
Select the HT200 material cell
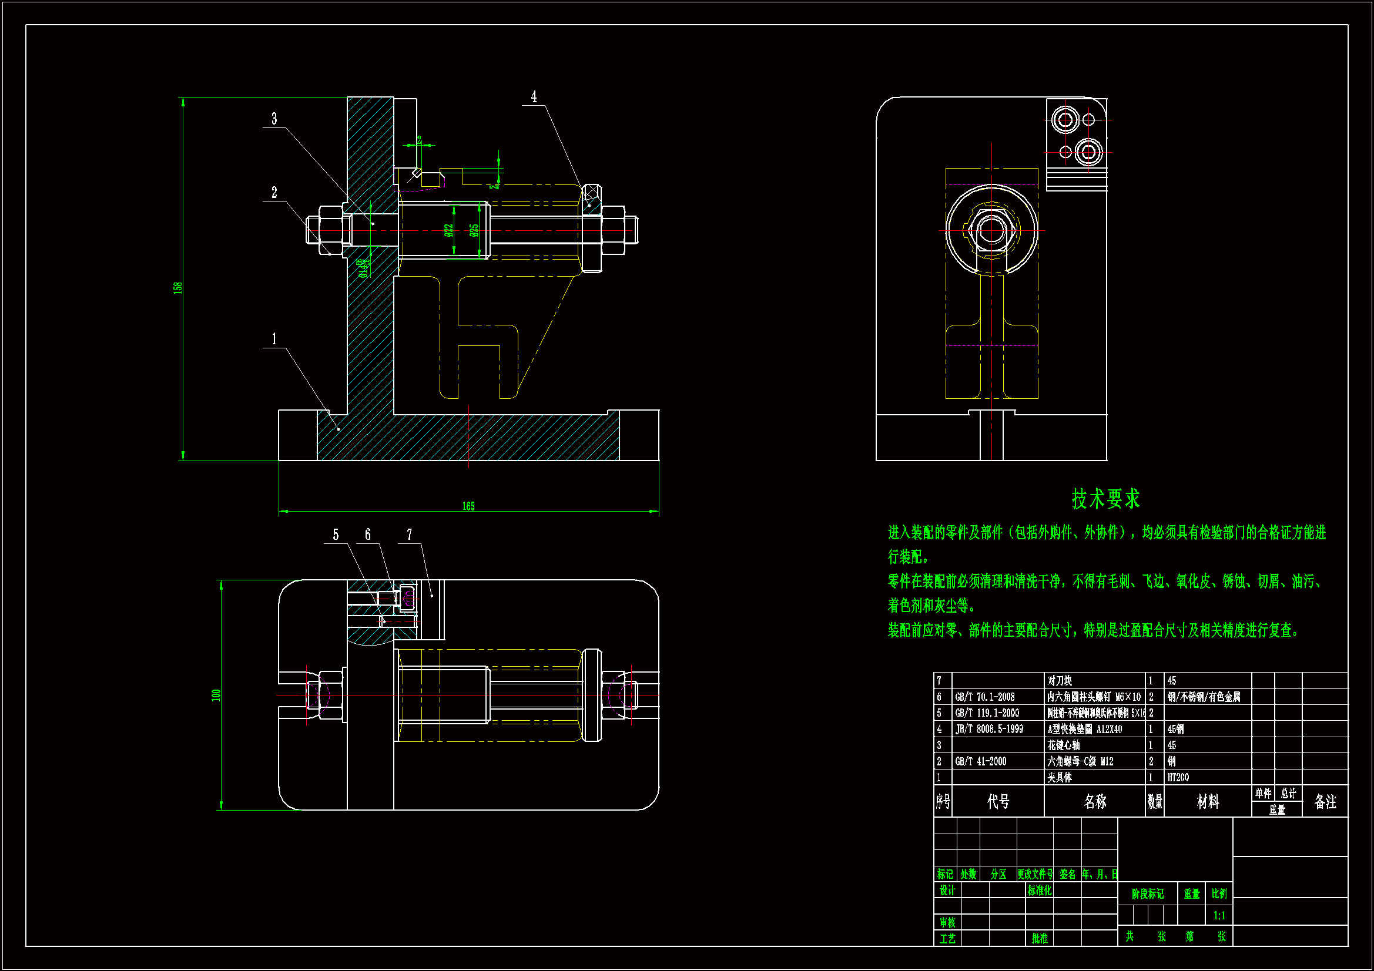[x=1178, y=778]
